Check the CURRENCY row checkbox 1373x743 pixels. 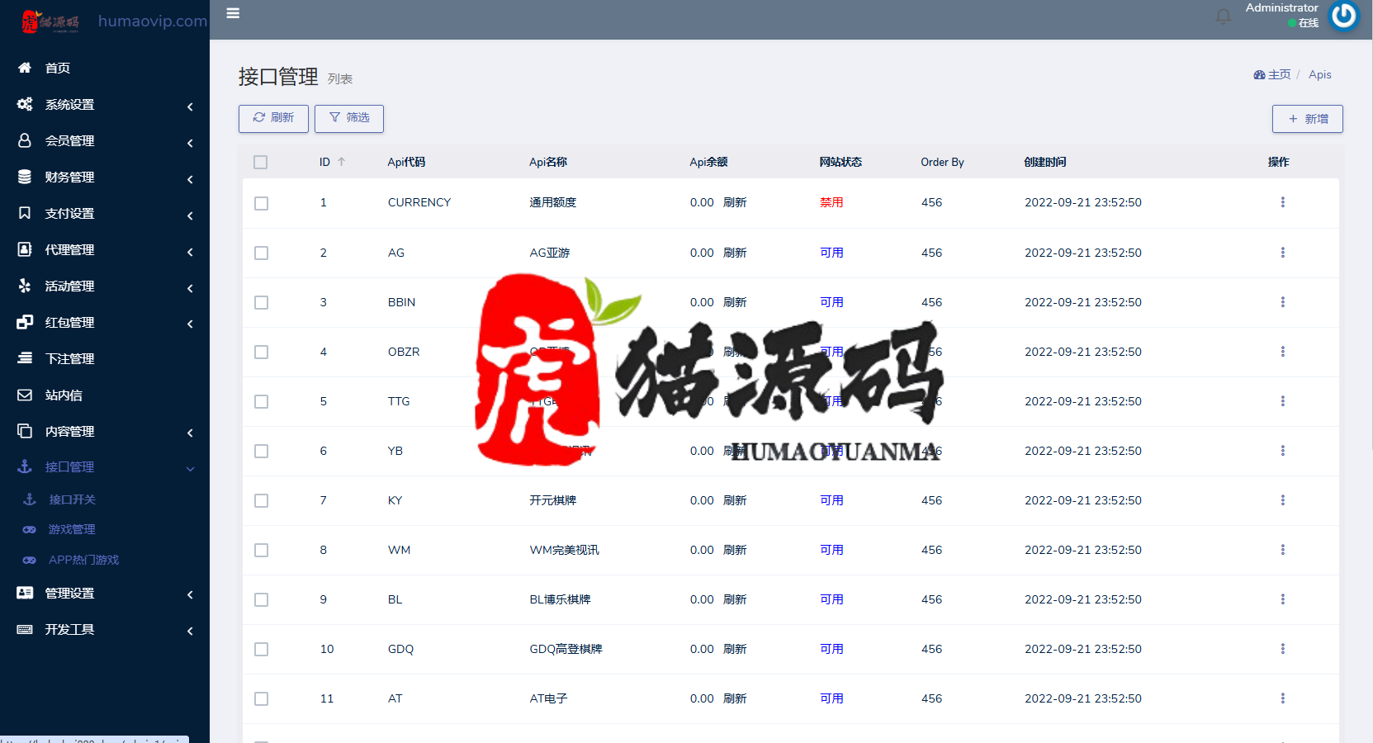coord(262,203)
